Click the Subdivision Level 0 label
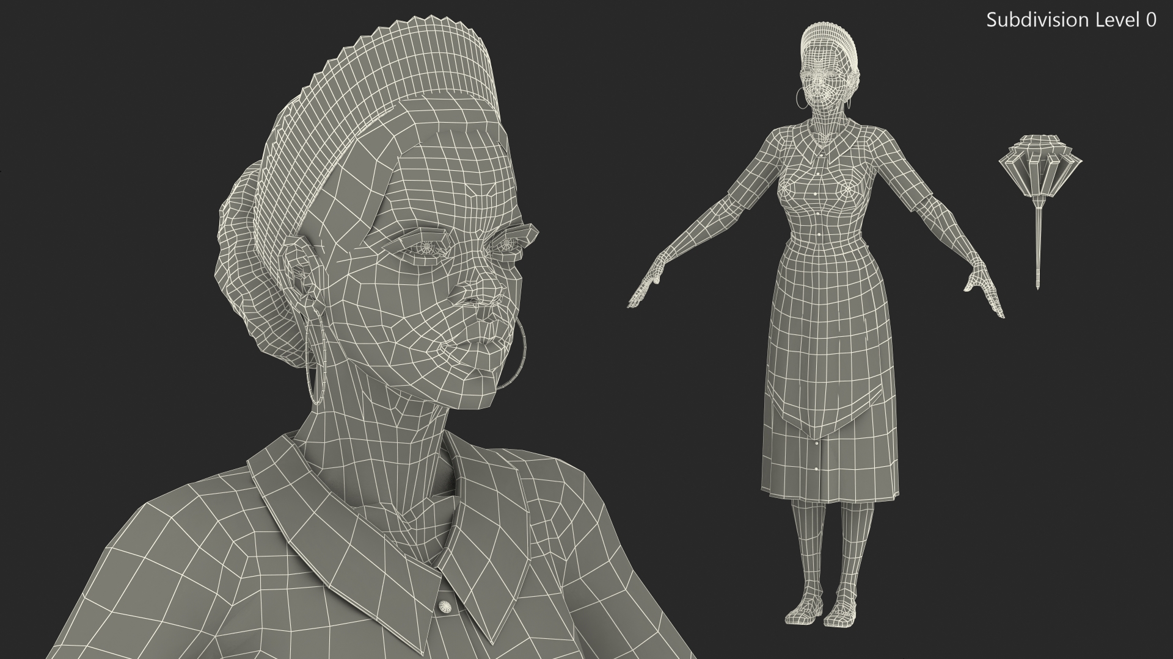The width and height of the screenshot is (1173, 659). pos(1071,20)
